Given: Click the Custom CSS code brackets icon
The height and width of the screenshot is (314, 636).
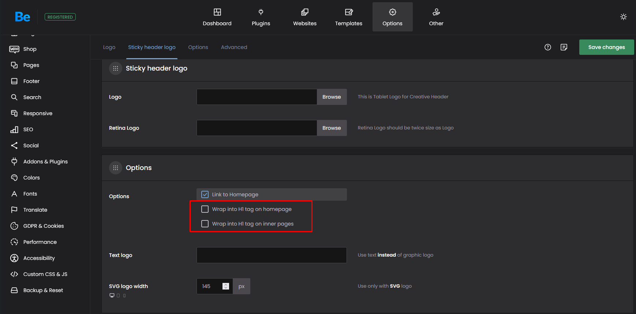Looking at the screenshot, I should (14, 274).
